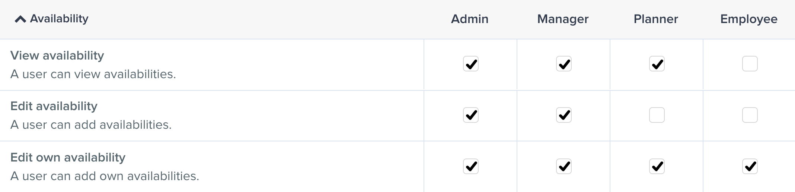
Task: Click the Employee column header
Action: [x=749, y=19]
